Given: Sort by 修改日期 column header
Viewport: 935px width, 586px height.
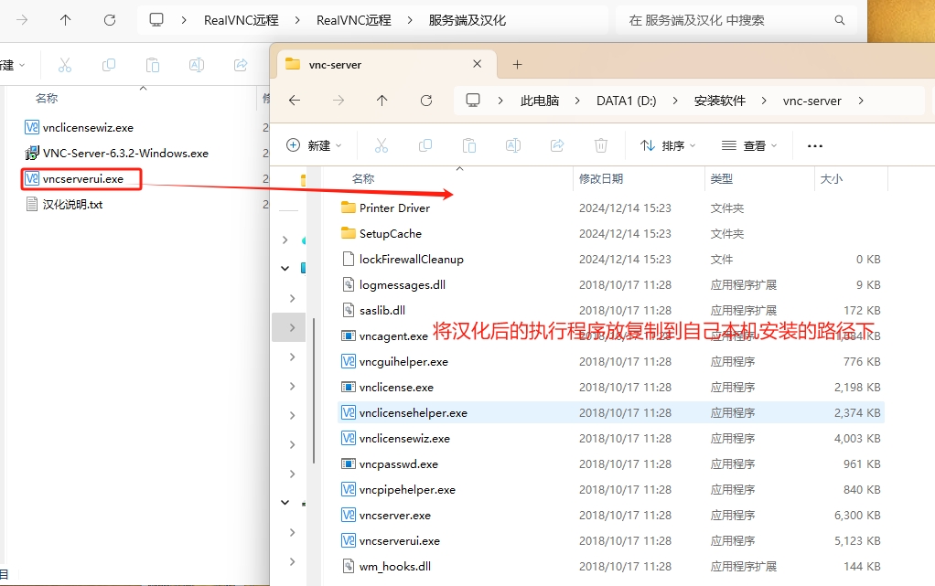Looking at the screenshot, I should (x=601, y=179).
